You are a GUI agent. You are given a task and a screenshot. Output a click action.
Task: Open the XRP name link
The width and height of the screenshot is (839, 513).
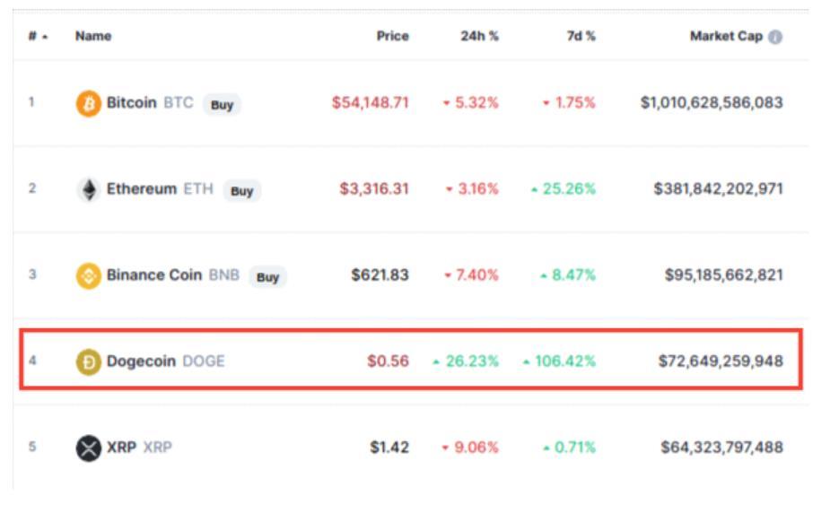tap(121, 447)
